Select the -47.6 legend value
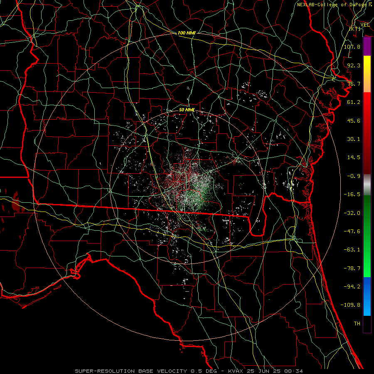The image size is (374, 374). click(x=352, y=231)
